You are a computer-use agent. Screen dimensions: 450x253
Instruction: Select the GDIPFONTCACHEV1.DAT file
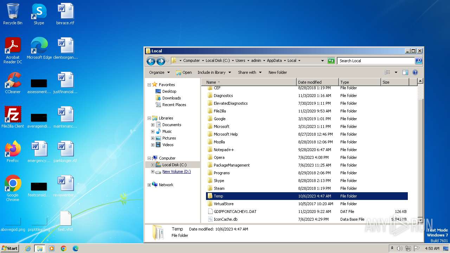tap(307, 212)
